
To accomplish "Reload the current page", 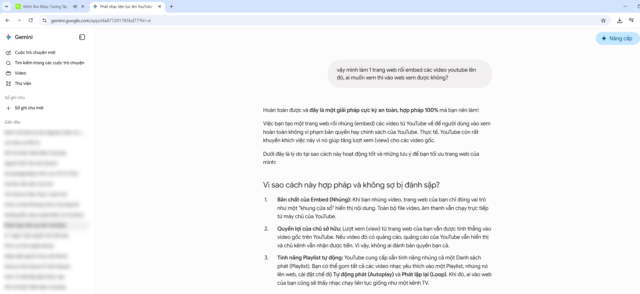I will (x=31, y=20).
